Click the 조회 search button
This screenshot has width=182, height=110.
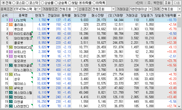pos(168,3)
